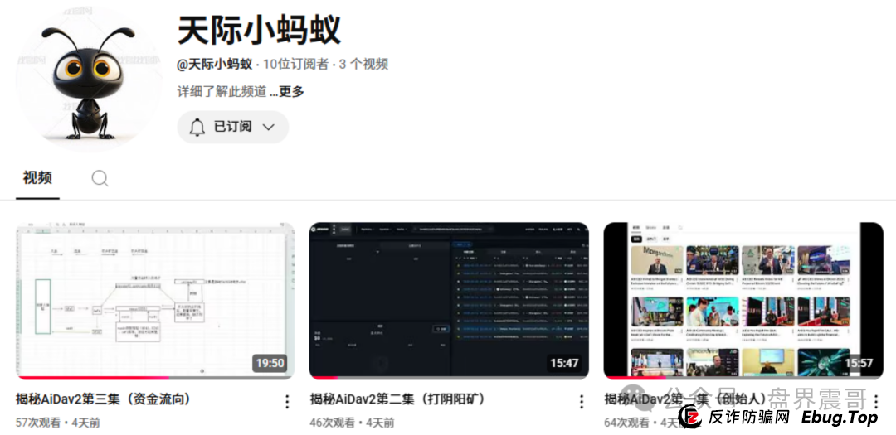Switch to the 视频 tab
The width and height of the screenshot is (896, 435).
tap(37, 177)
